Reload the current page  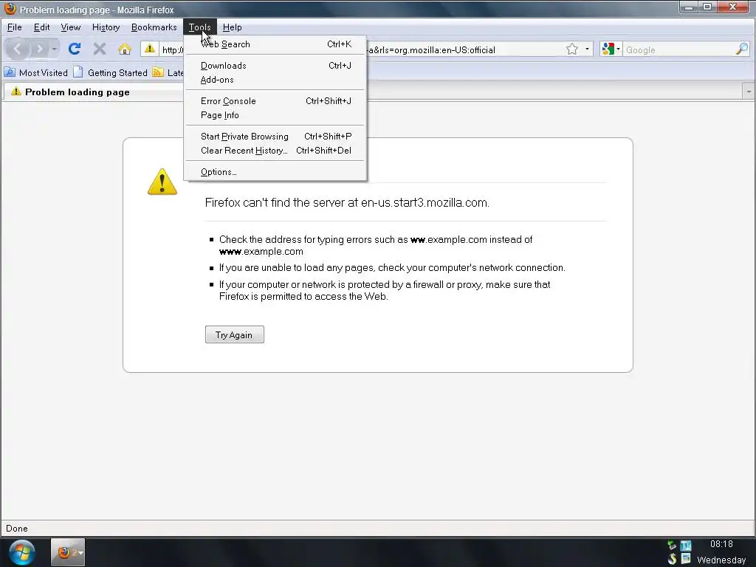pos(75,49)
